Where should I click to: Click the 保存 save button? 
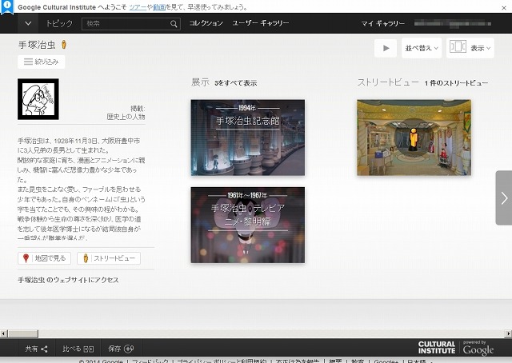coord(121,349)
